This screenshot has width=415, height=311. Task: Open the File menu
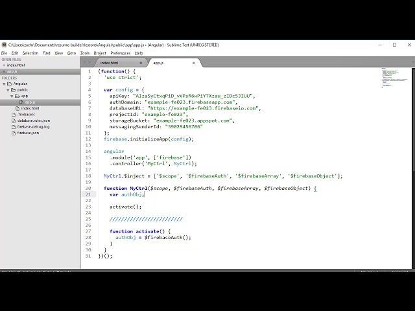5,53
